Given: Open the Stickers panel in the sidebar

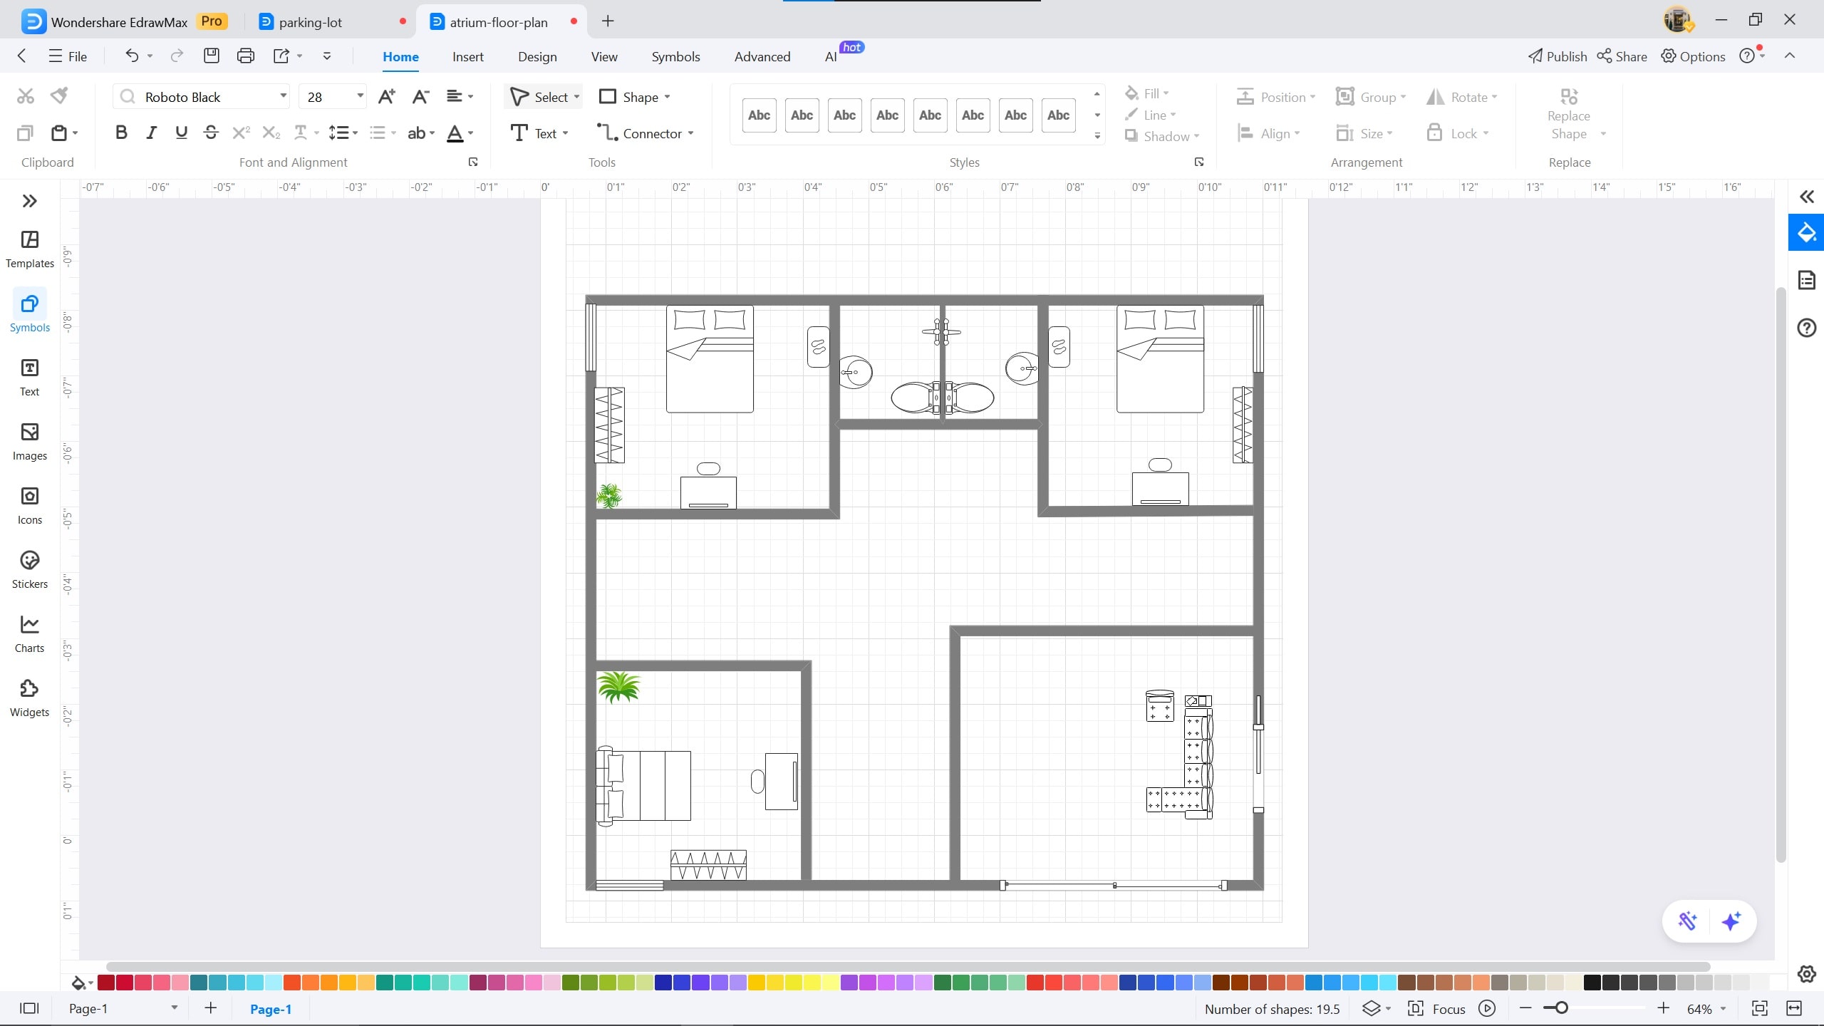Looking at the screenshot, I should click(29, 568).
